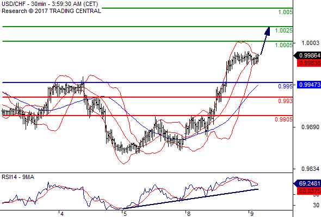Click date marker 4 on time axis

[x=62, y=214]
